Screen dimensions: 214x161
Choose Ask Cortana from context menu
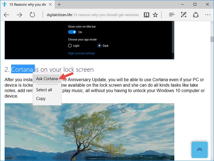[47, 79]
